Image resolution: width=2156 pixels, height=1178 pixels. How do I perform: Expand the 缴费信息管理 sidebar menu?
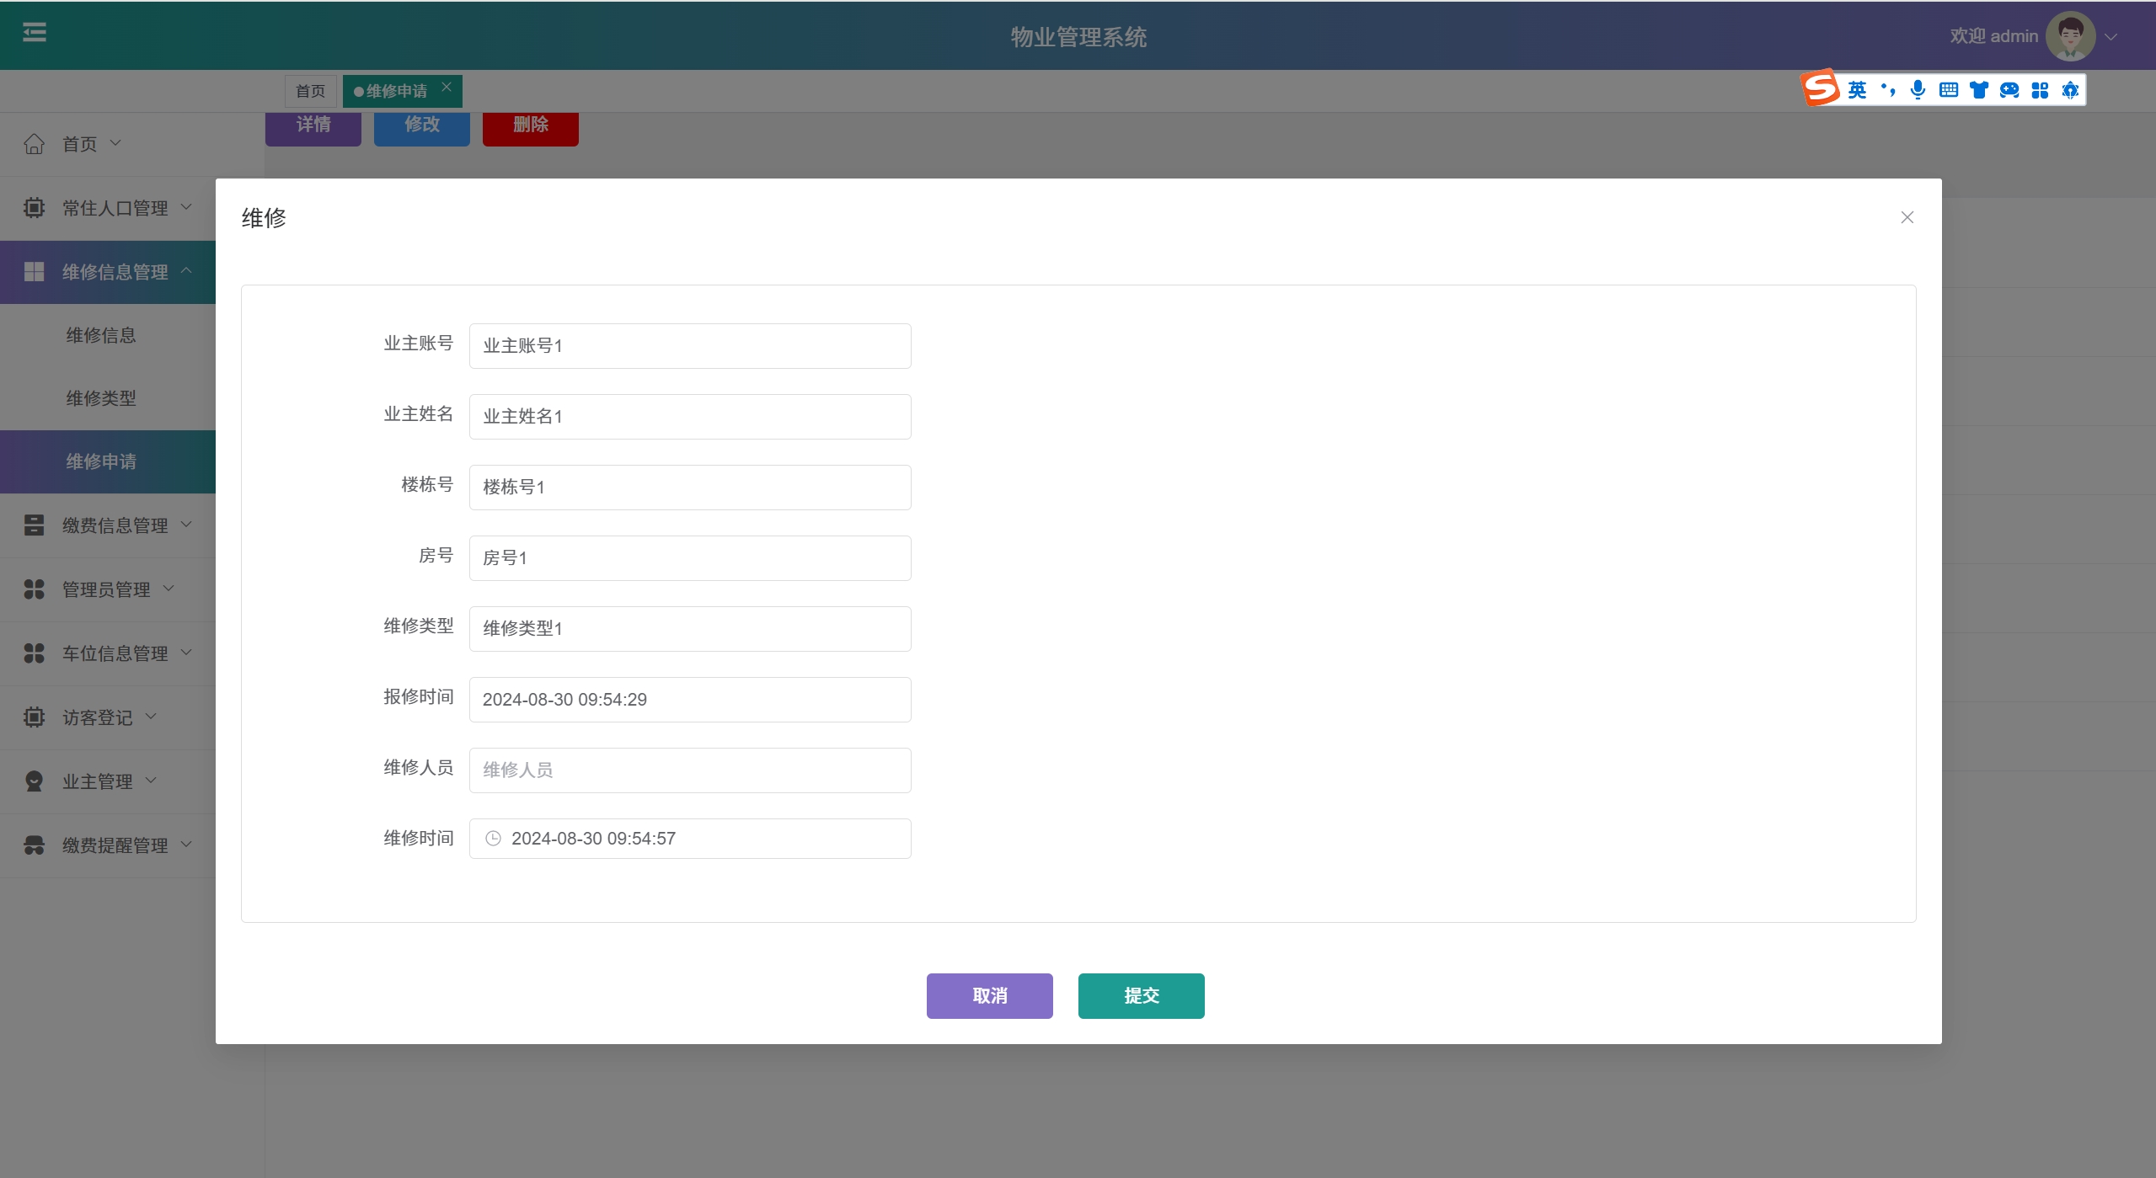115,525
